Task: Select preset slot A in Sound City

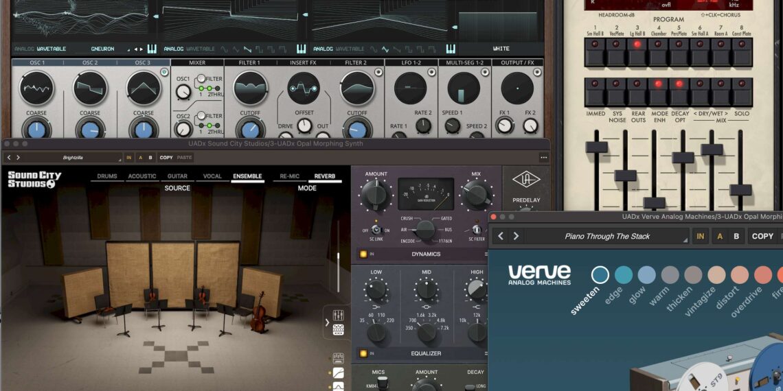Action: click(140, 158)
